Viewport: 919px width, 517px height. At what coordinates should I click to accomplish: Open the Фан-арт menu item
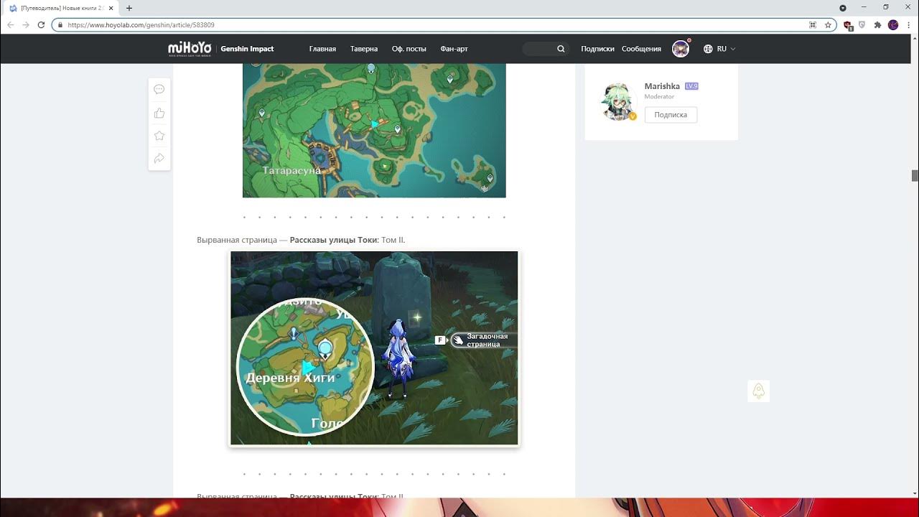454,49
